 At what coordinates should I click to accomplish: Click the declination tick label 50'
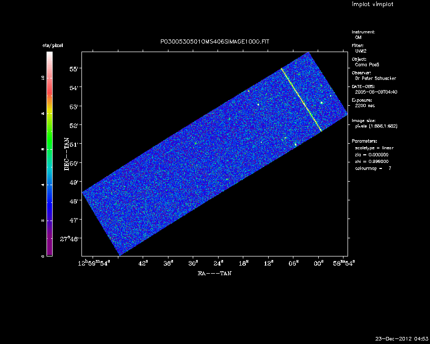click(x=74, y=163)
